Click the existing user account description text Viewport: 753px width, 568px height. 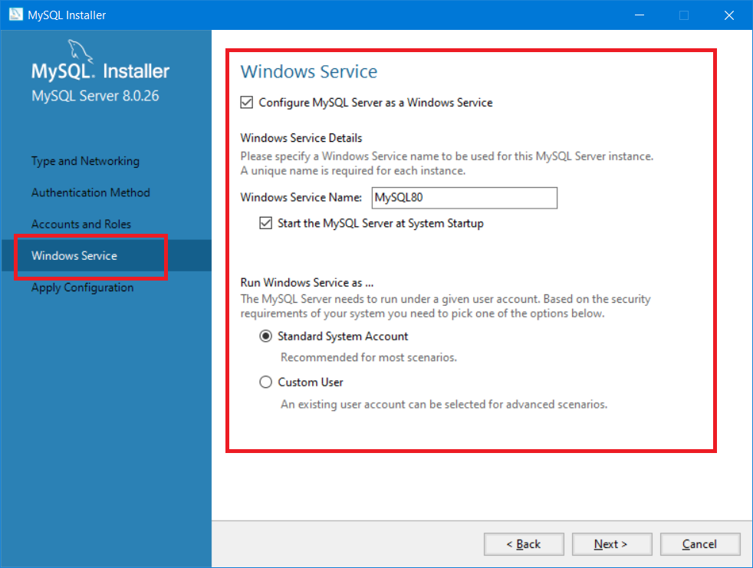tap(444, 404)
